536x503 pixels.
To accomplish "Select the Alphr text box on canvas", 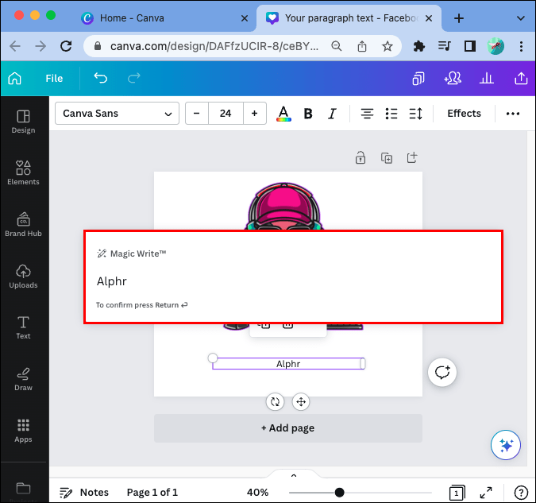I will 288,364.
